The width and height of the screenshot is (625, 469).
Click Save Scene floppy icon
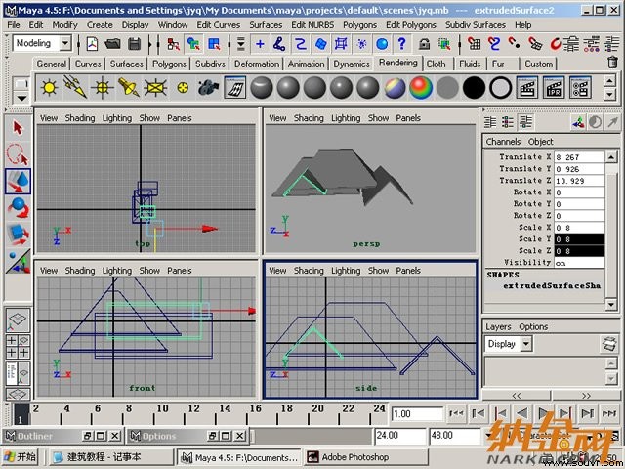pyautogui.click(x=135, y=43)
